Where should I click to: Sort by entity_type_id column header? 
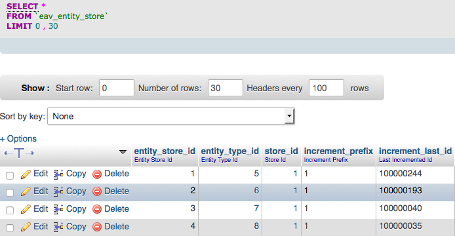[230, 151]
